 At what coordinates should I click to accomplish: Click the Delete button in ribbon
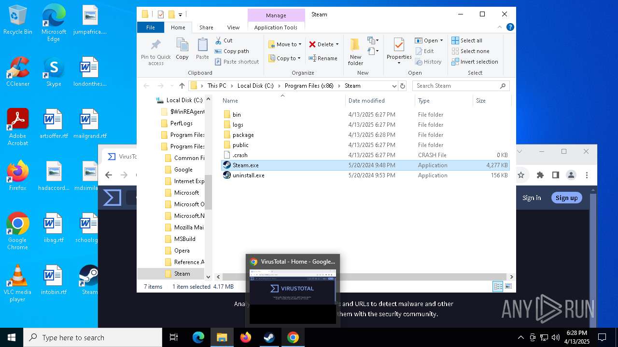(321, 44)
